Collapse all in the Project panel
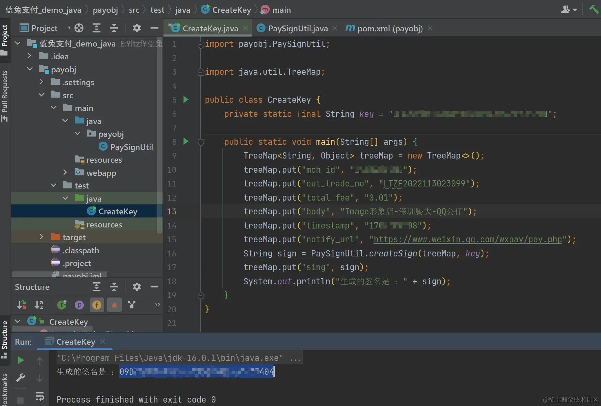601x406 pixels. pyautogui.click(x=114, y=28)
